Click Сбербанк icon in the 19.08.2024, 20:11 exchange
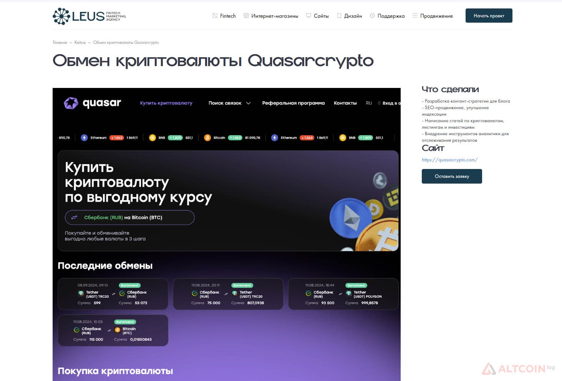The height and width of the screenshot is (381, 562). [x=195, y=293]
